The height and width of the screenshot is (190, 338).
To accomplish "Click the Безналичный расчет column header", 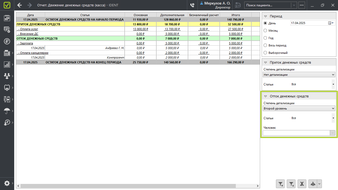I will point(204,15).
